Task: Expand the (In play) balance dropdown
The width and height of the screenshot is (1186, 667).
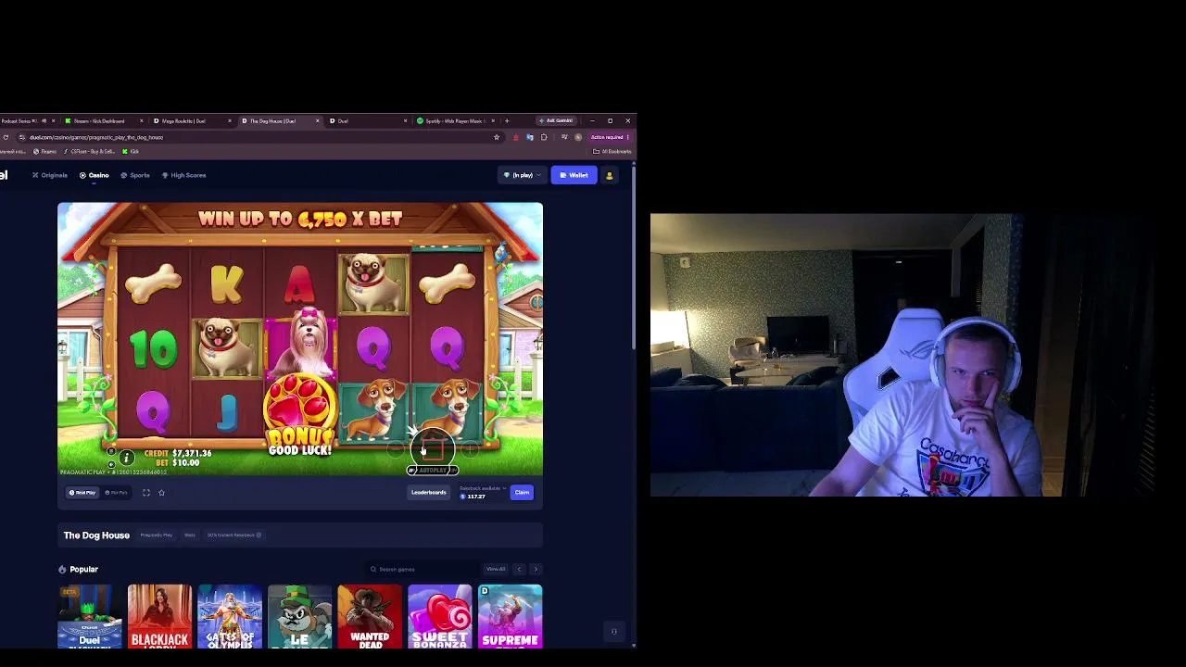Action: click(x=522, y=175)
